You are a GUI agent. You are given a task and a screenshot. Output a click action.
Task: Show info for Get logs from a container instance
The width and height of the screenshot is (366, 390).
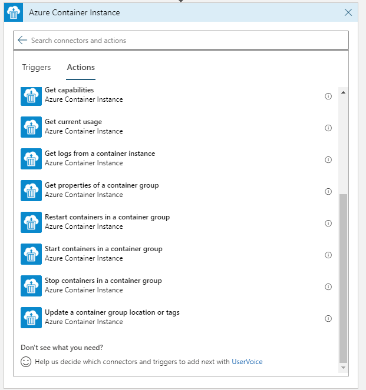[x=328, y=160]
